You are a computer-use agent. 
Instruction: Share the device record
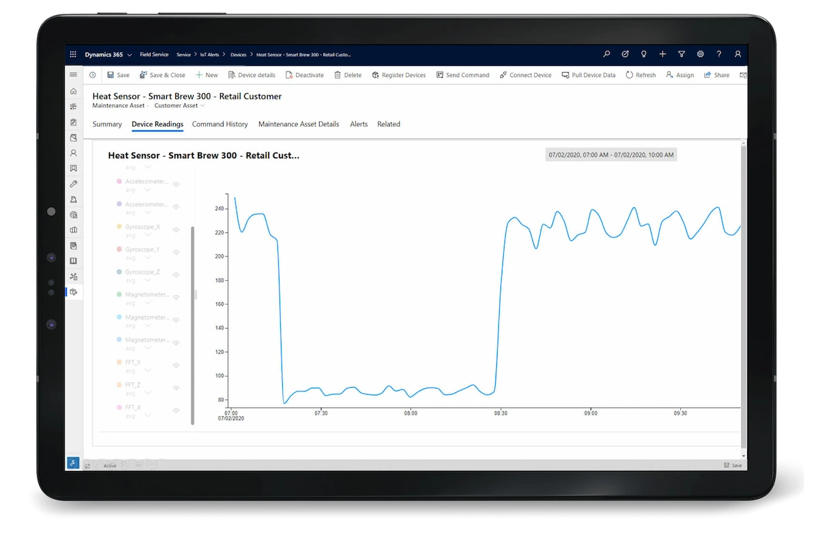(716, 75)
